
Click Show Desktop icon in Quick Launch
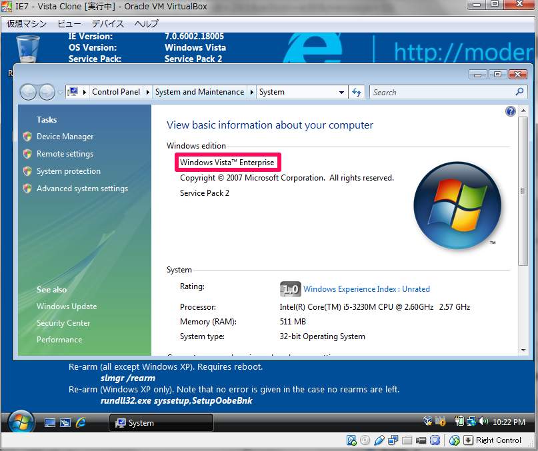pos(50,422)
